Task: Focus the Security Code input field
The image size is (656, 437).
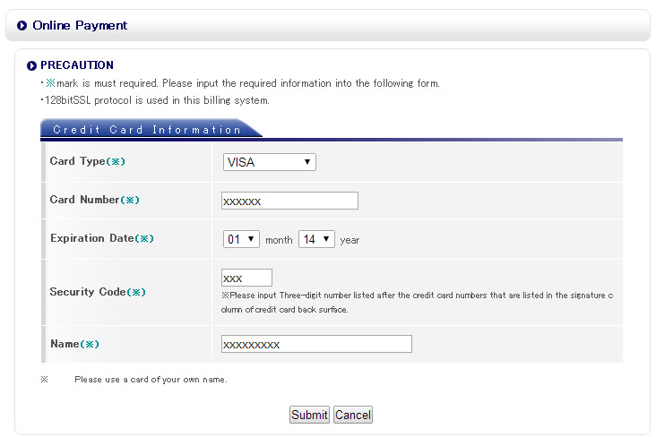Action: pyautogui.click(x=246, y=278)
